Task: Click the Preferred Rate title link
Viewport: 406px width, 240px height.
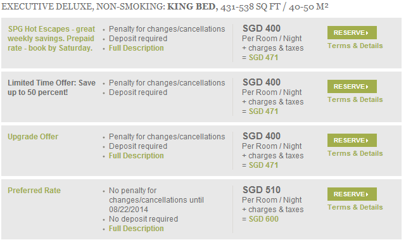Action: click(34, 191)
